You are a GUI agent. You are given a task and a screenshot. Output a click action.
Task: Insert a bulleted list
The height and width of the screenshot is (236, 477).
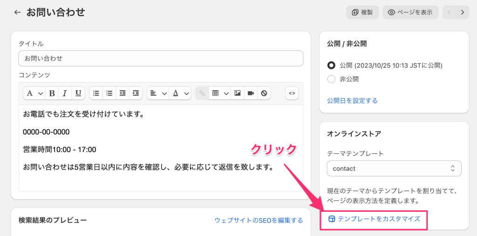point(96,94)
